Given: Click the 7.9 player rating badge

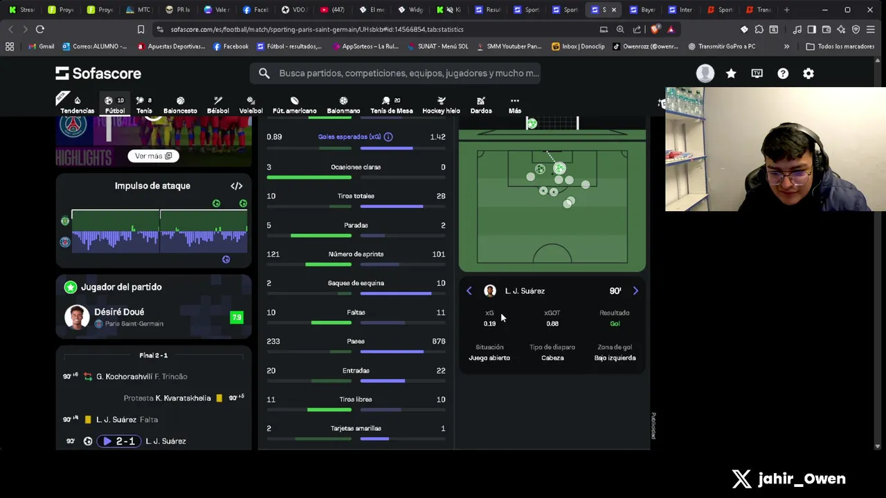Looking at the screenshot, I should pos(237,317).
